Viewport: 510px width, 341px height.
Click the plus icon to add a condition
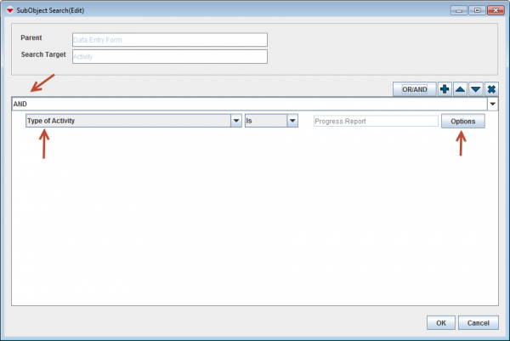tap(445, 88)
